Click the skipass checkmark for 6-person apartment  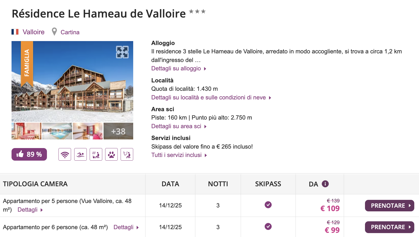coord(268,227)
